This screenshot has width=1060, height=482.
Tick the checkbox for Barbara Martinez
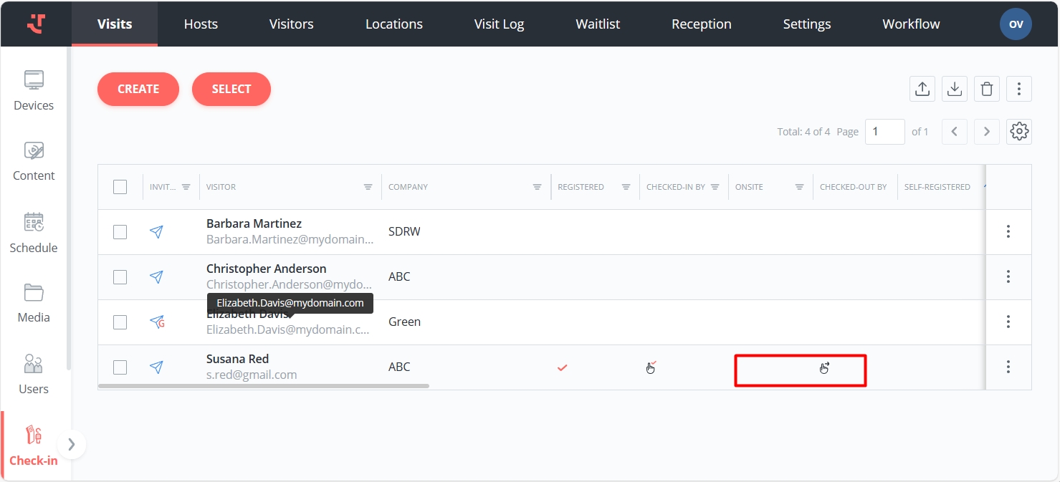[x=120, y=232]
